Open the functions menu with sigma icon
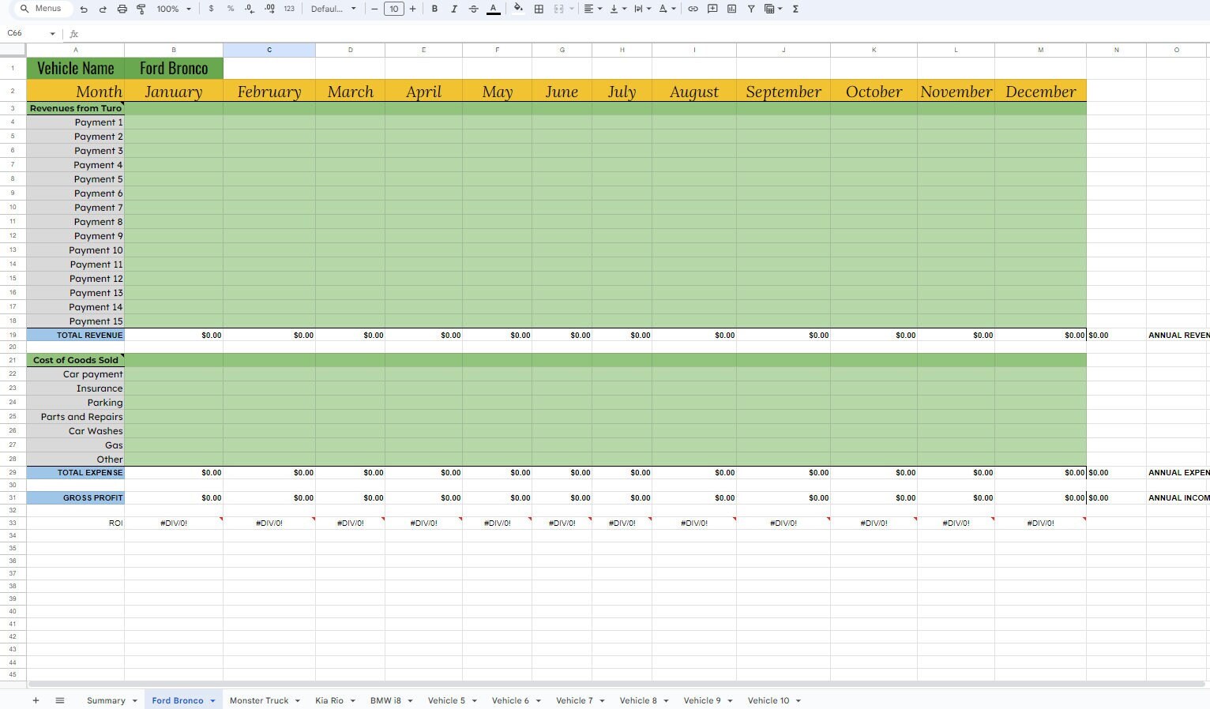 [794, 9]
